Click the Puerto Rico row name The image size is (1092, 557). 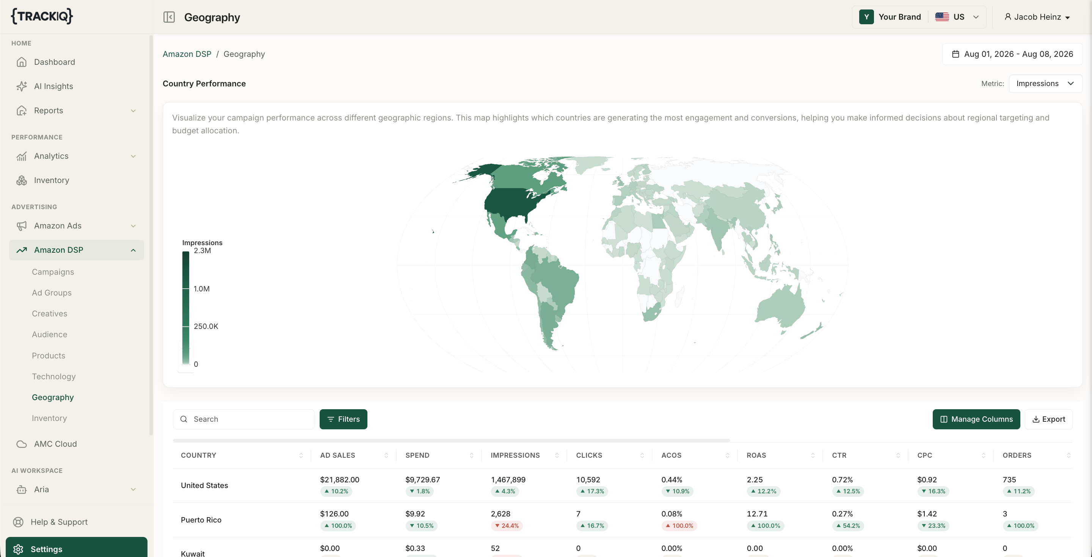pyautogui.click(x=201, y=520)
